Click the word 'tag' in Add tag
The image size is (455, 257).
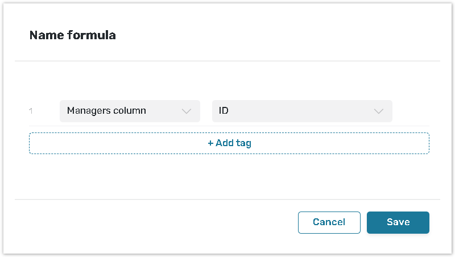pos(243,143)
